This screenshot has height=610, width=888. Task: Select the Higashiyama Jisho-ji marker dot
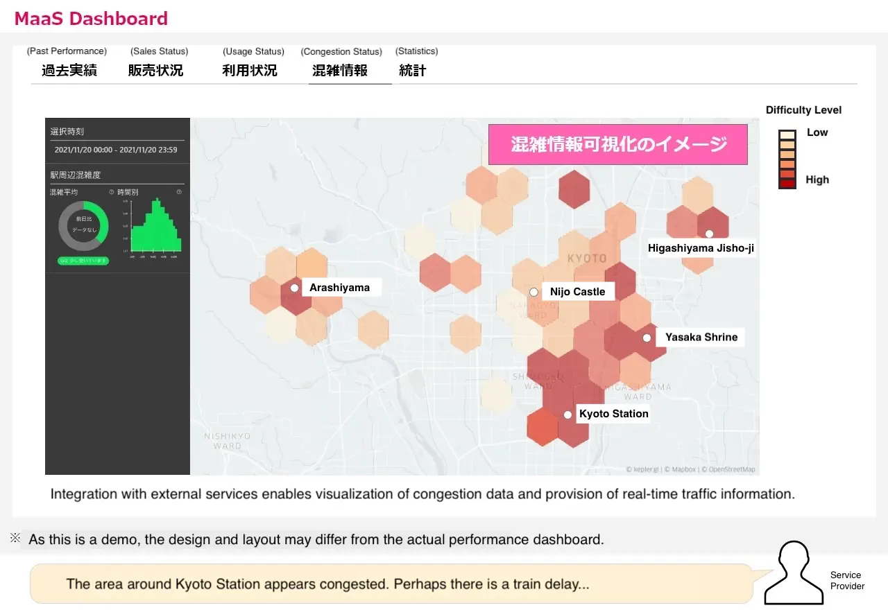pos(709,234)
